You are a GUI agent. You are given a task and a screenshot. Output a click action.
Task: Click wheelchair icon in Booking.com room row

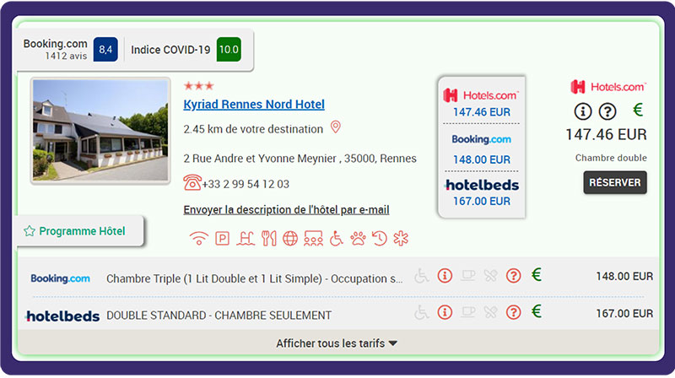(422, 276)
